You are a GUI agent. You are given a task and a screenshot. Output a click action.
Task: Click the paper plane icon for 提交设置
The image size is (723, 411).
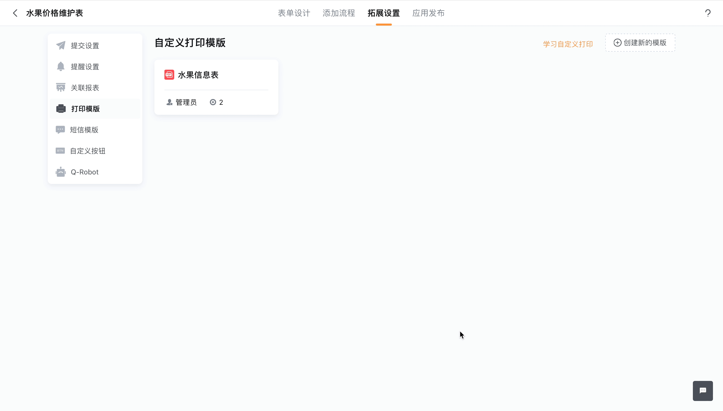(61, 45)
